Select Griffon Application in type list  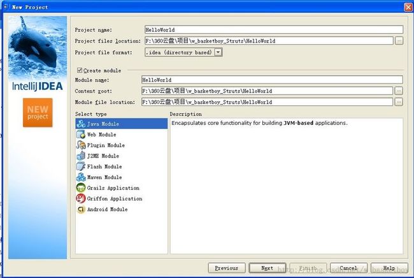pos(122,198)
